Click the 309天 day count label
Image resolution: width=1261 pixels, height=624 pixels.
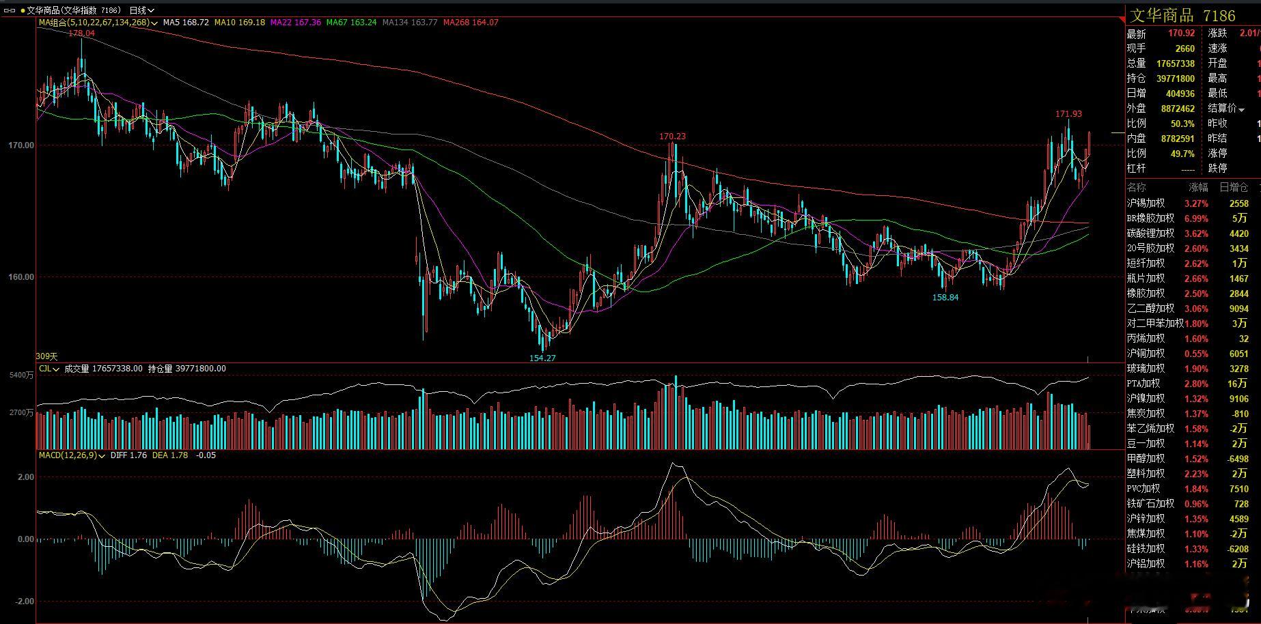[x=47, y=356]
